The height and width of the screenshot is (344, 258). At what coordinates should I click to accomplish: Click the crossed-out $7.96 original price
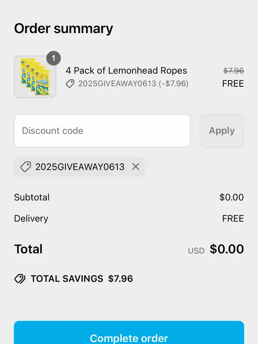[233, 71]
